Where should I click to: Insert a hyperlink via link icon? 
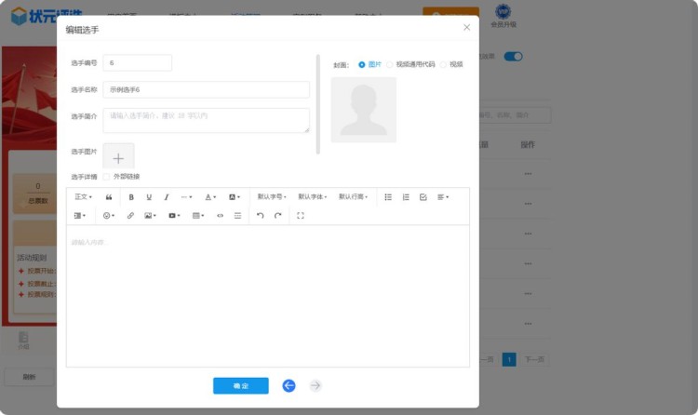pyautogui.click(x=130, y=216)
